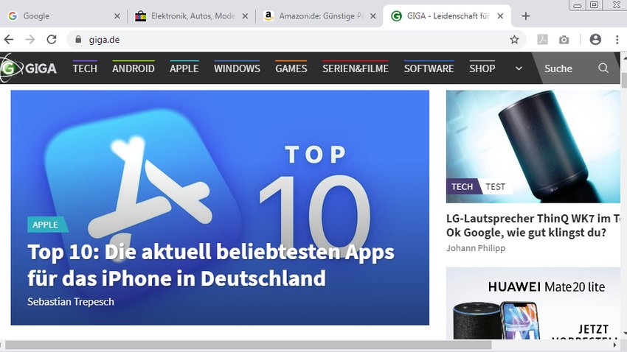Switch to the Amazon.de tab
627x352 pixels.
[x=320, y=16]
